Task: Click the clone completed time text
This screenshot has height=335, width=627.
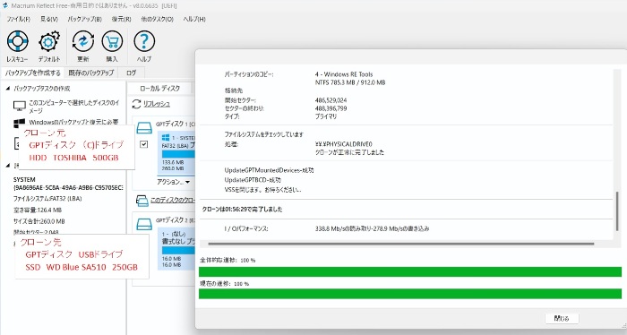Action: click(x=243, y=209)
